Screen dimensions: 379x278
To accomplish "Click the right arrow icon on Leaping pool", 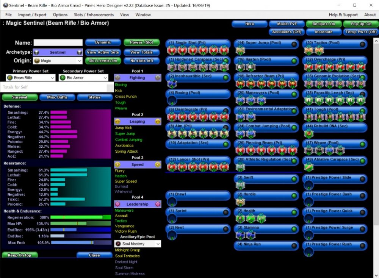I will (x=158, y=122).
